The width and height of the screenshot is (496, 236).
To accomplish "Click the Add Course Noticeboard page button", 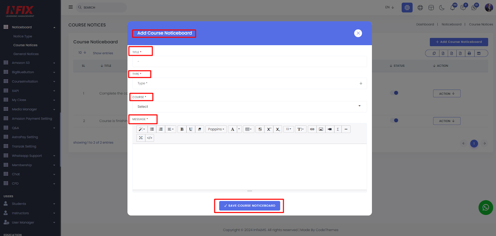I will 459,42.
